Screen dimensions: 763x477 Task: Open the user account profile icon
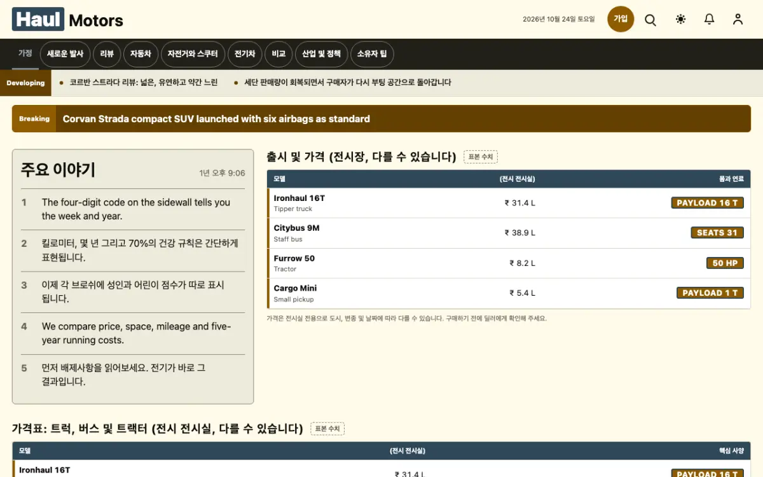tap(738, 20)
